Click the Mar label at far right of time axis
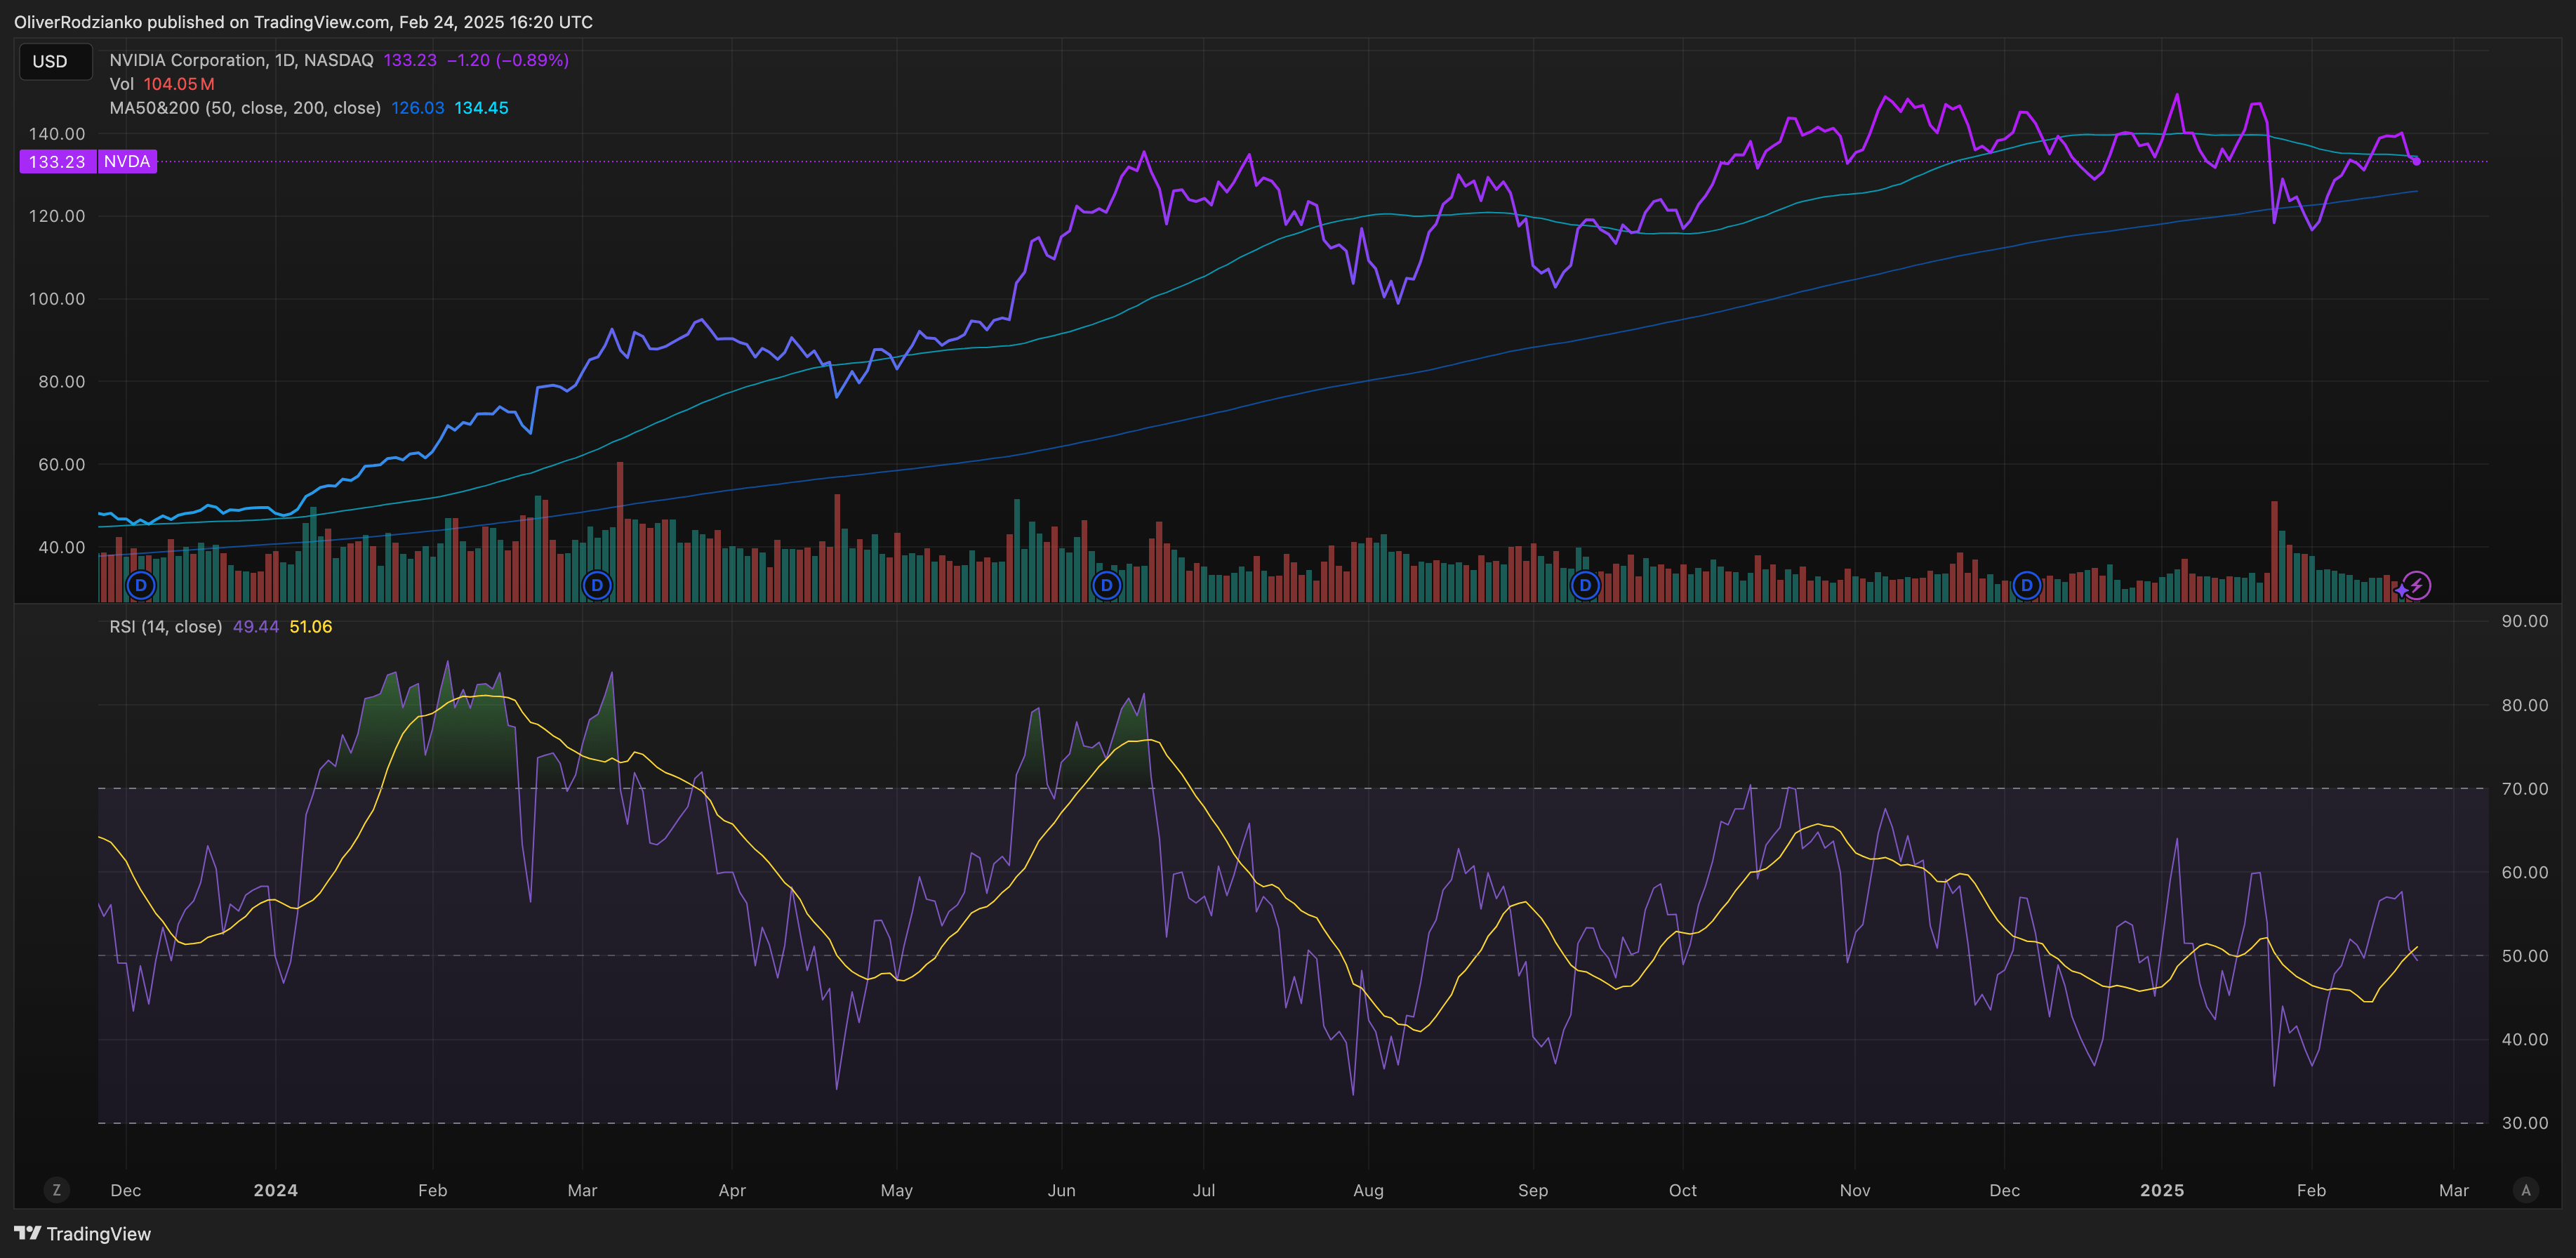The image size is (2576, 1258). (2454, 1190)
